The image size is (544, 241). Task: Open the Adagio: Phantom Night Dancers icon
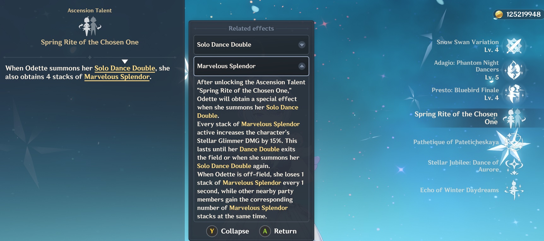point(514,70)
